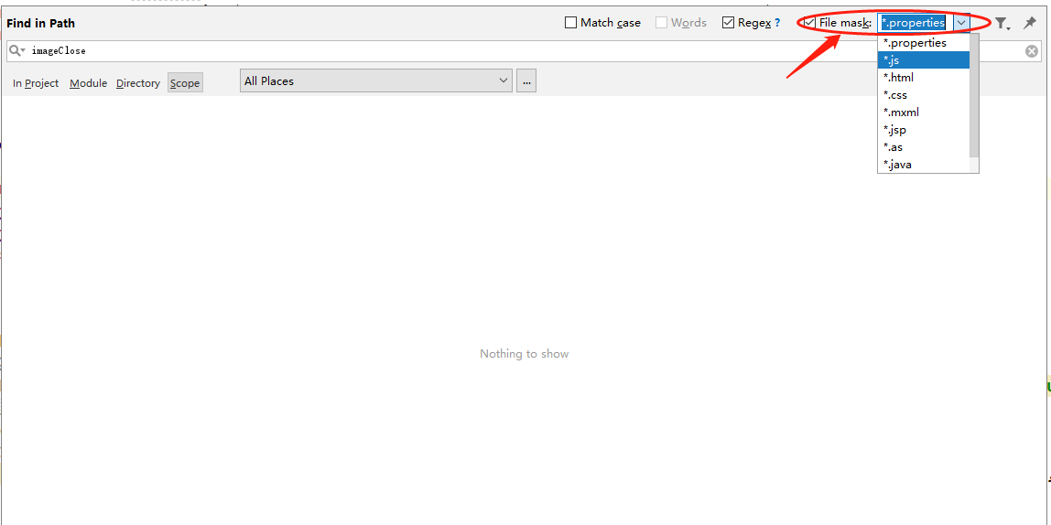The image size is (1051, 525).
Task: Choose the *.js file mask
Action: [924, 60]
